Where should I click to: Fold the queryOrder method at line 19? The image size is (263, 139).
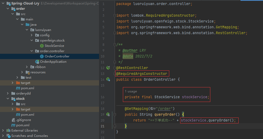pyautogui.click(x=115, y=115)
